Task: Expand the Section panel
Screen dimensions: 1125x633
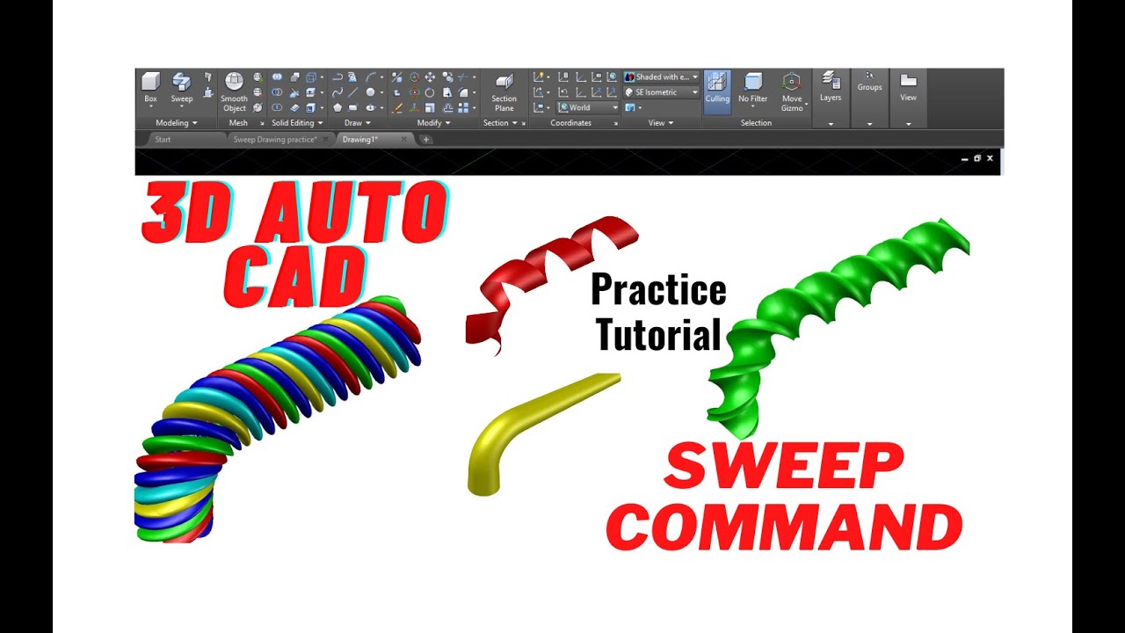Action: click(499, 123)
